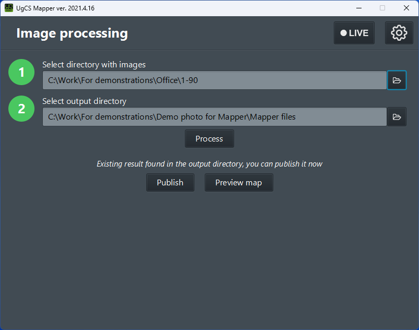Open the settings gear icon
Screen dimensions: 419x330
[399, 32]
